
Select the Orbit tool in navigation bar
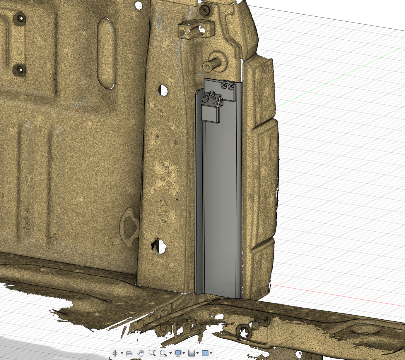tap(115, 353)
